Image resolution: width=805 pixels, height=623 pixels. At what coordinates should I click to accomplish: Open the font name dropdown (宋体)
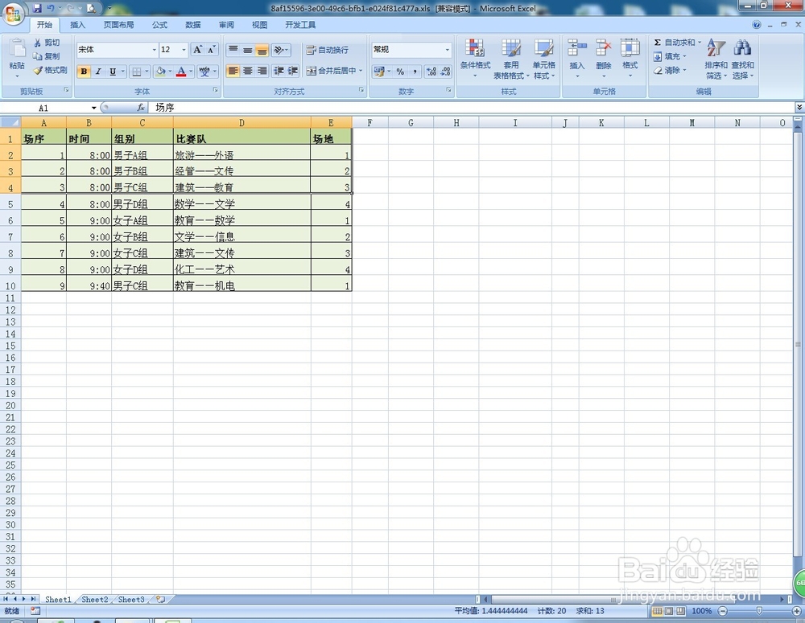coord(154,50)
